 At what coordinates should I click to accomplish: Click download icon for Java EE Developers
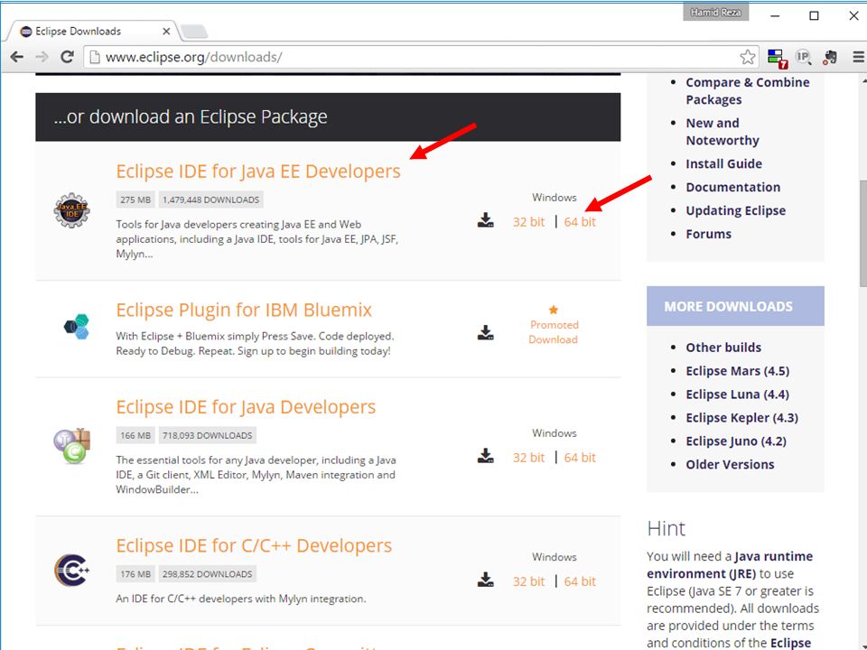click(x=486, y=220)
